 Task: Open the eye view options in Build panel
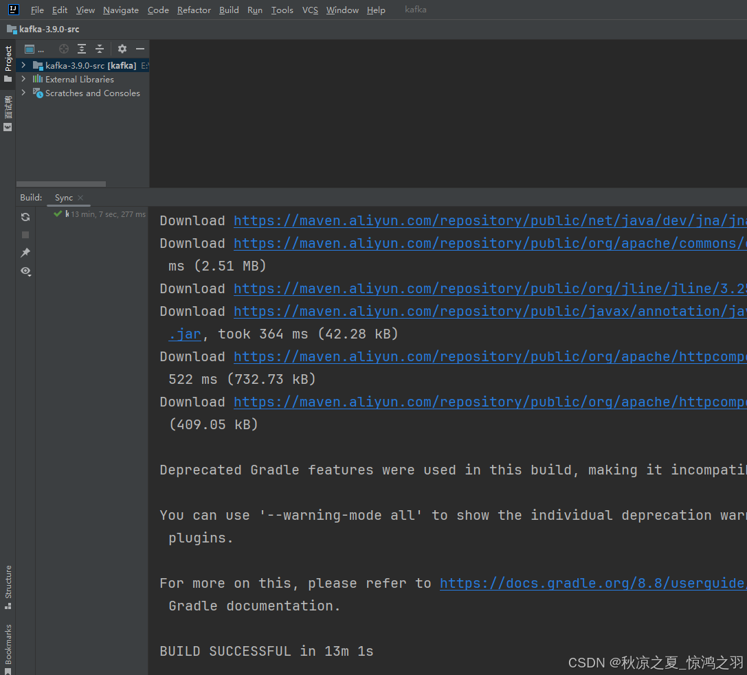point(25,271)
